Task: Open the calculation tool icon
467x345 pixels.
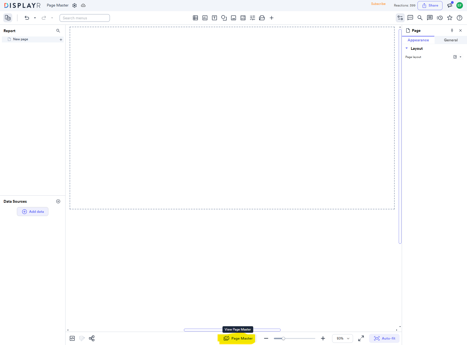Action: pyautogui.click(x=243, y=18)
